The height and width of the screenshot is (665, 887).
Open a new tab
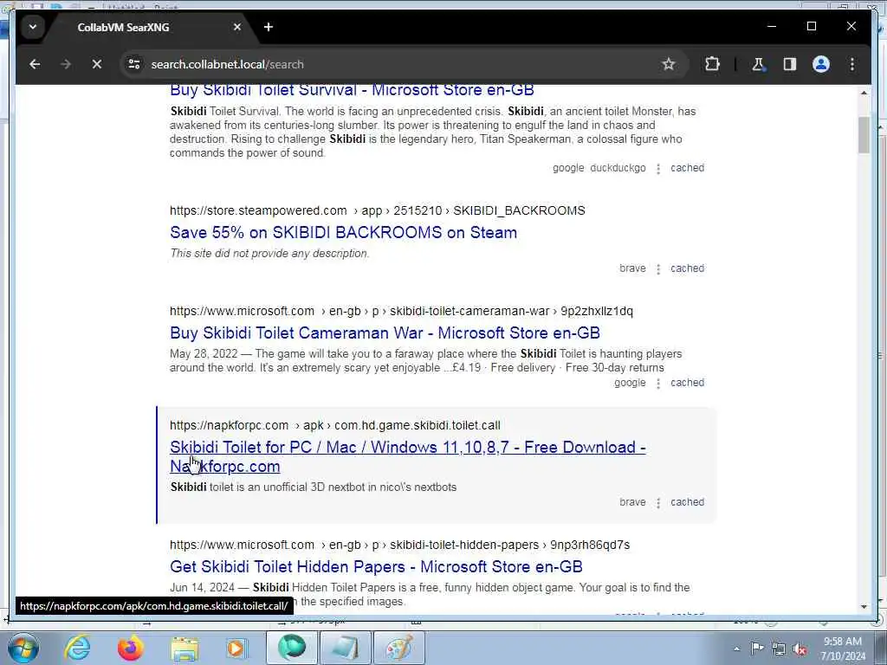(269, 27)
